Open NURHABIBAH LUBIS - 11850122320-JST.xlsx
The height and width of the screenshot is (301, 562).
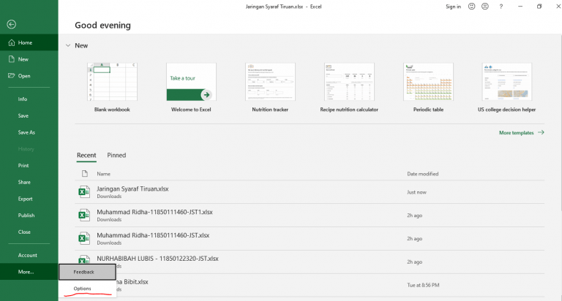pyautogui.click(x=310, y=262)
